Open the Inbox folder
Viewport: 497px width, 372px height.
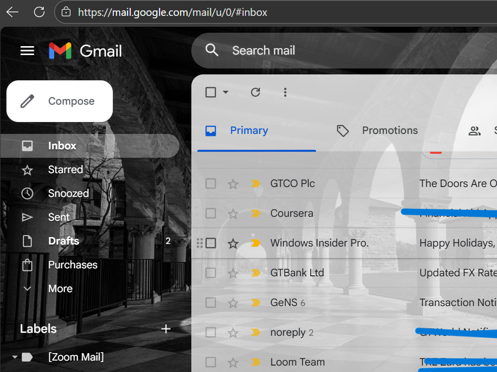coord(89,146)
